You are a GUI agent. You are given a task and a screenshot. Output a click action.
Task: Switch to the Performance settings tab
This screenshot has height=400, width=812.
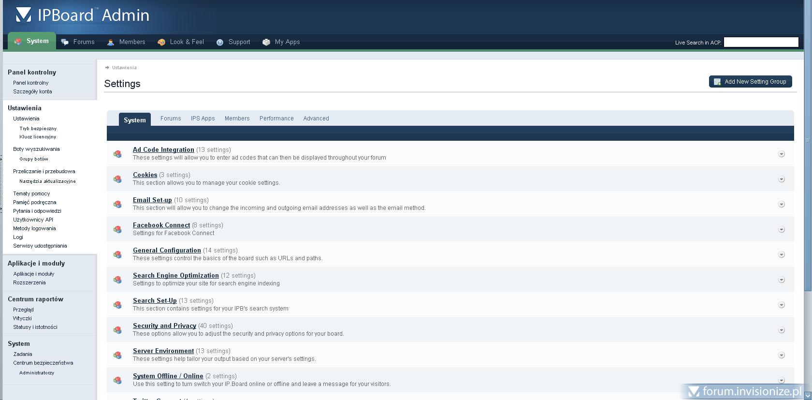click(x=276, y=119)
